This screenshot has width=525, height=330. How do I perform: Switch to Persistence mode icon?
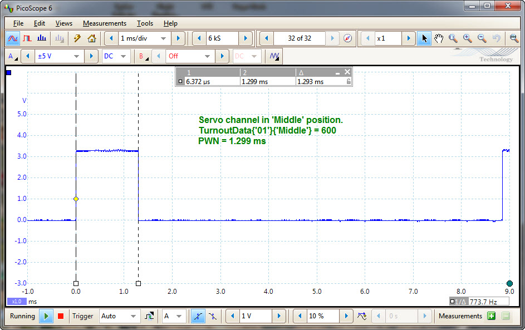pyautogui.click(x=27, y=38)
